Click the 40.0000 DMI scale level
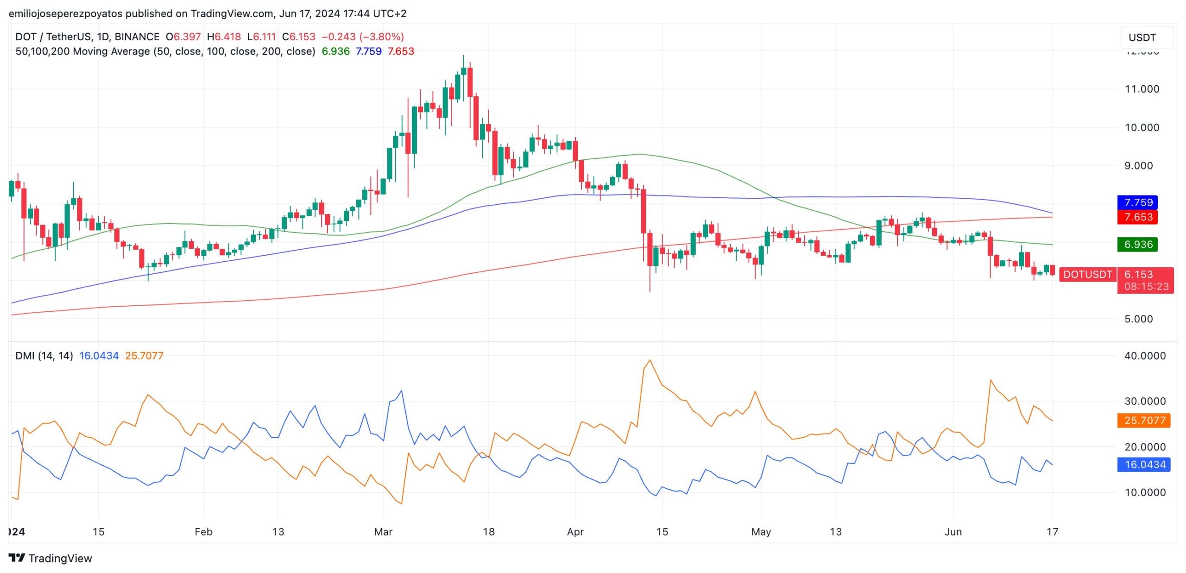Screen dimensions: 1186x573 point(1144,356)
